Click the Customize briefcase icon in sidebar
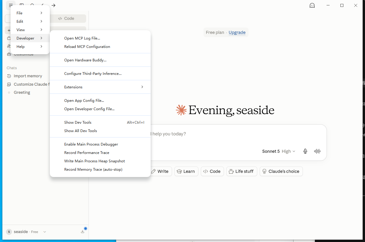Screen dimensions: 365x242 [x=9, y=54]
